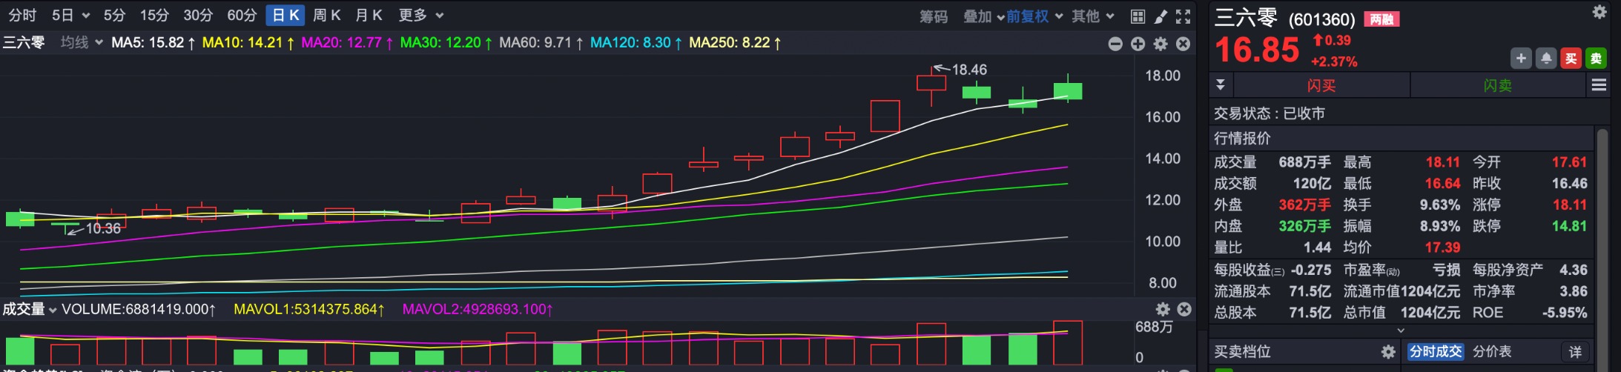Image resolution: width=1621 pixels, height=372 pixels.
Task: Open the multi-chart grid layout icon
Action: point(1138,16)
